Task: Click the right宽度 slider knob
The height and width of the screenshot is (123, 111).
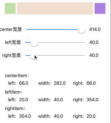Action: pyautogui.click(x=34, y=55)
